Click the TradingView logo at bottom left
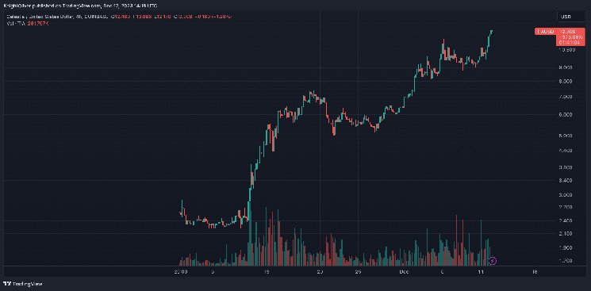Screen dimensions: 591x291 tap(23, 283)
